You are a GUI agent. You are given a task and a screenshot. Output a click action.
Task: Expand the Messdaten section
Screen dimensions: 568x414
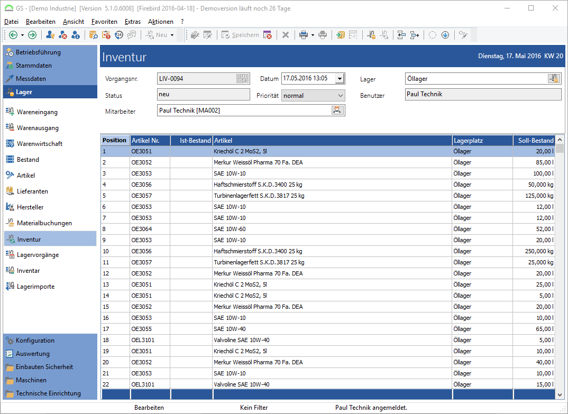click(50, 79)
